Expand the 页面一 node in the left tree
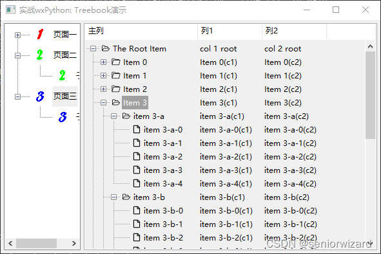 [x=17, y=35]
